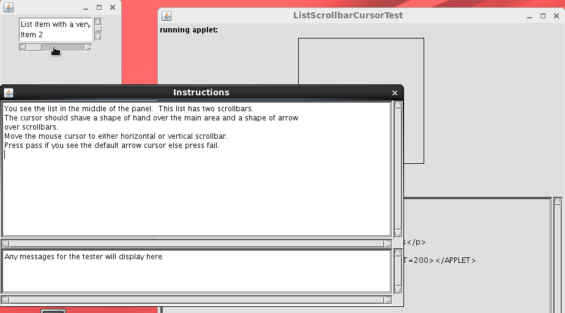Close the Instructions dialog
The width and height of the screenshot is (565, 313).
tap(395, 93)
